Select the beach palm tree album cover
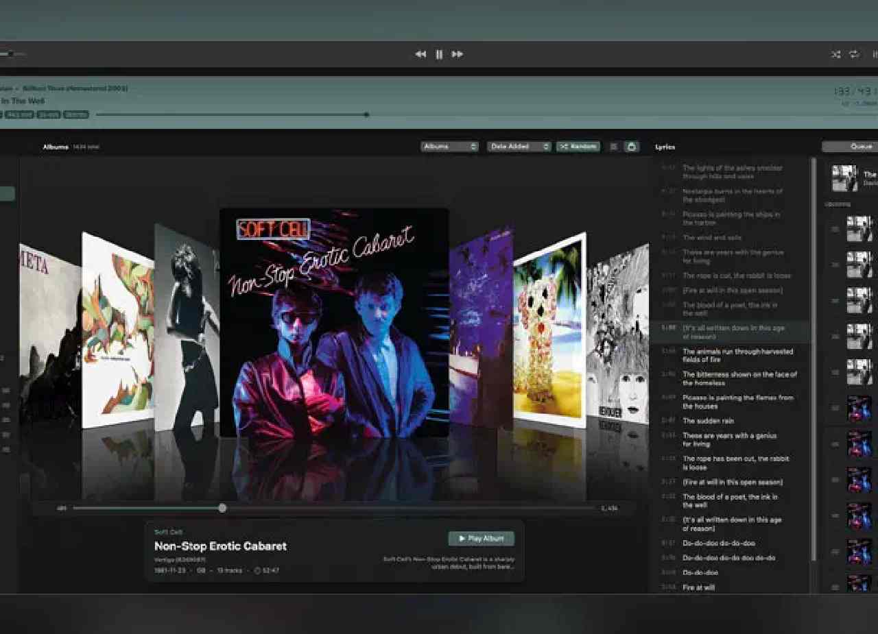The height and width of the screenshot is (634, 878). (x=549, y=330)
